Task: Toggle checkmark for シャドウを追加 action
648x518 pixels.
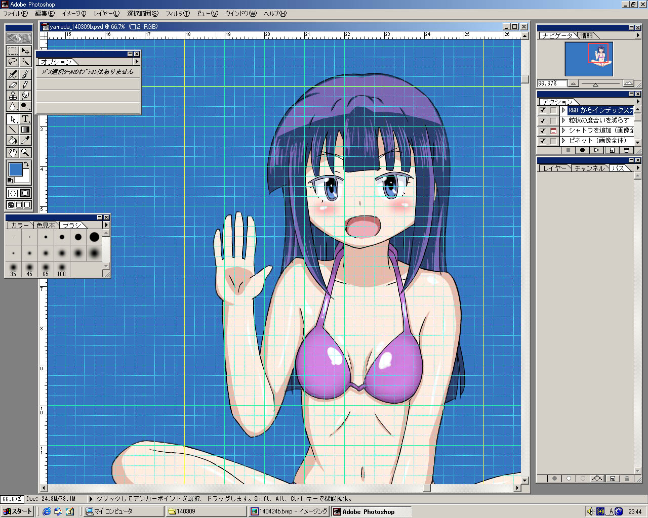Action: click(543, 131)
